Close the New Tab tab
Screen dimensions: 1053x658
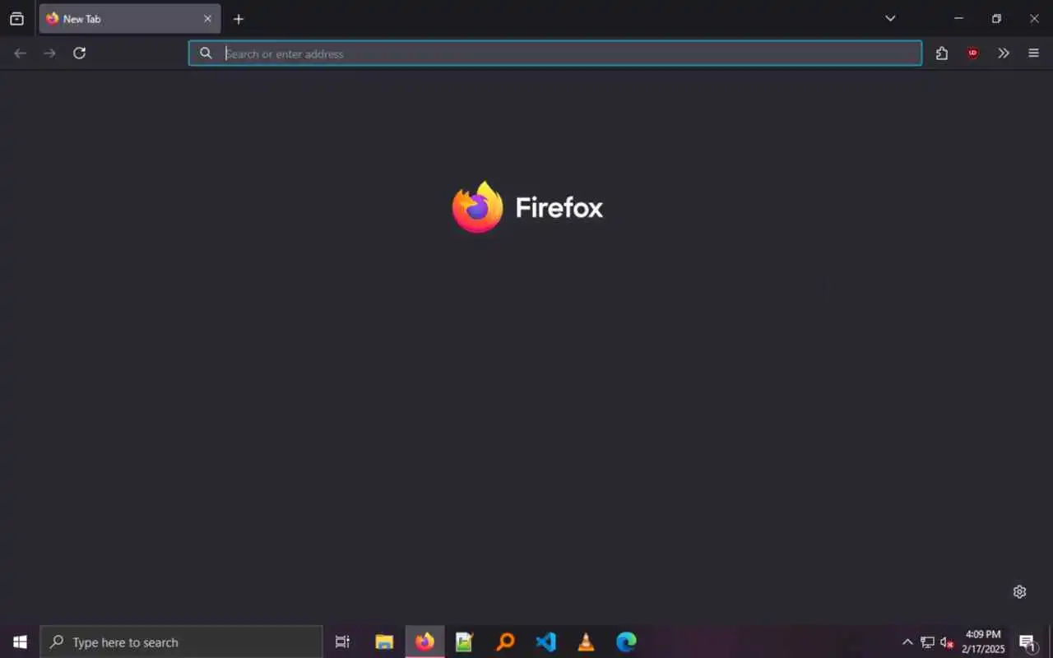click(207, 19)
